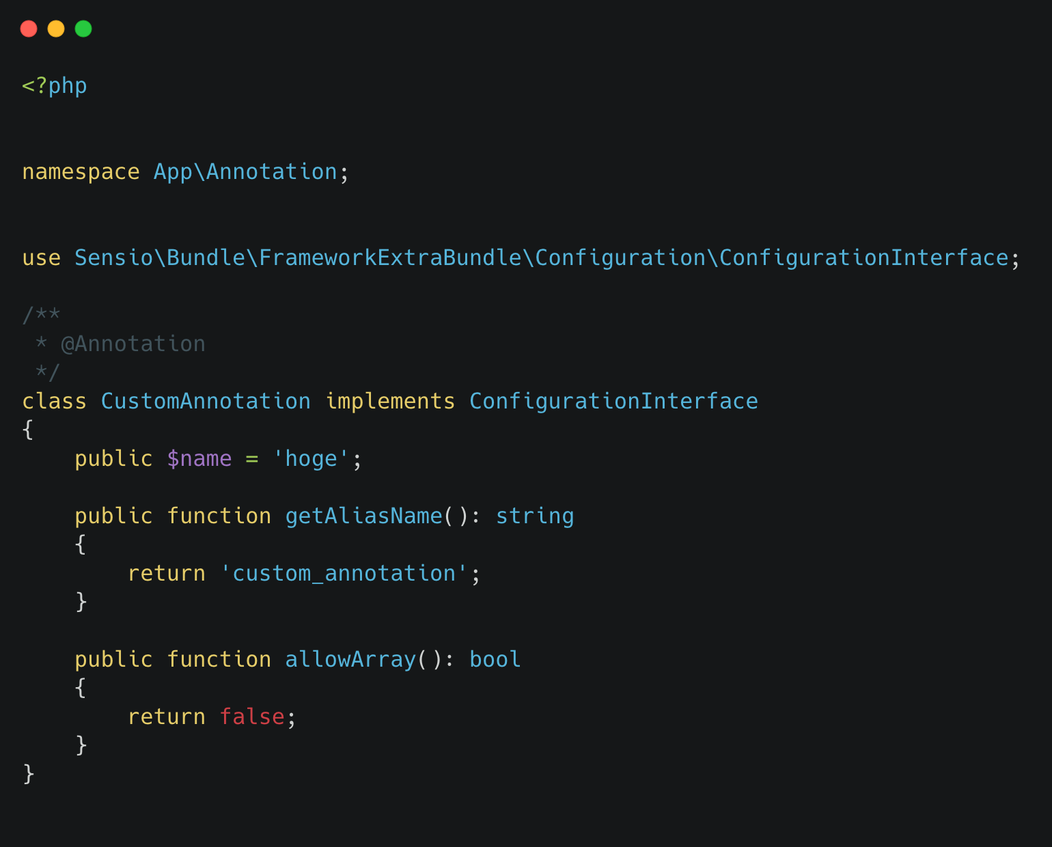The image size is (1052, 847).
Task: Click the green maximize window dot
Action: click(83, 29)
